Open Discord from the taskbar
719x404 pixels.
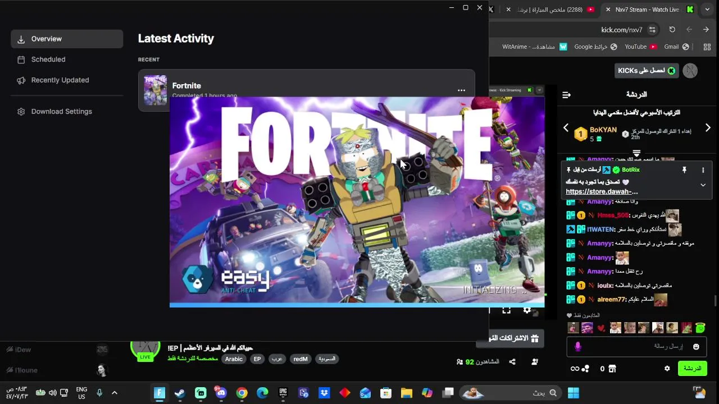tap(221, 393)
